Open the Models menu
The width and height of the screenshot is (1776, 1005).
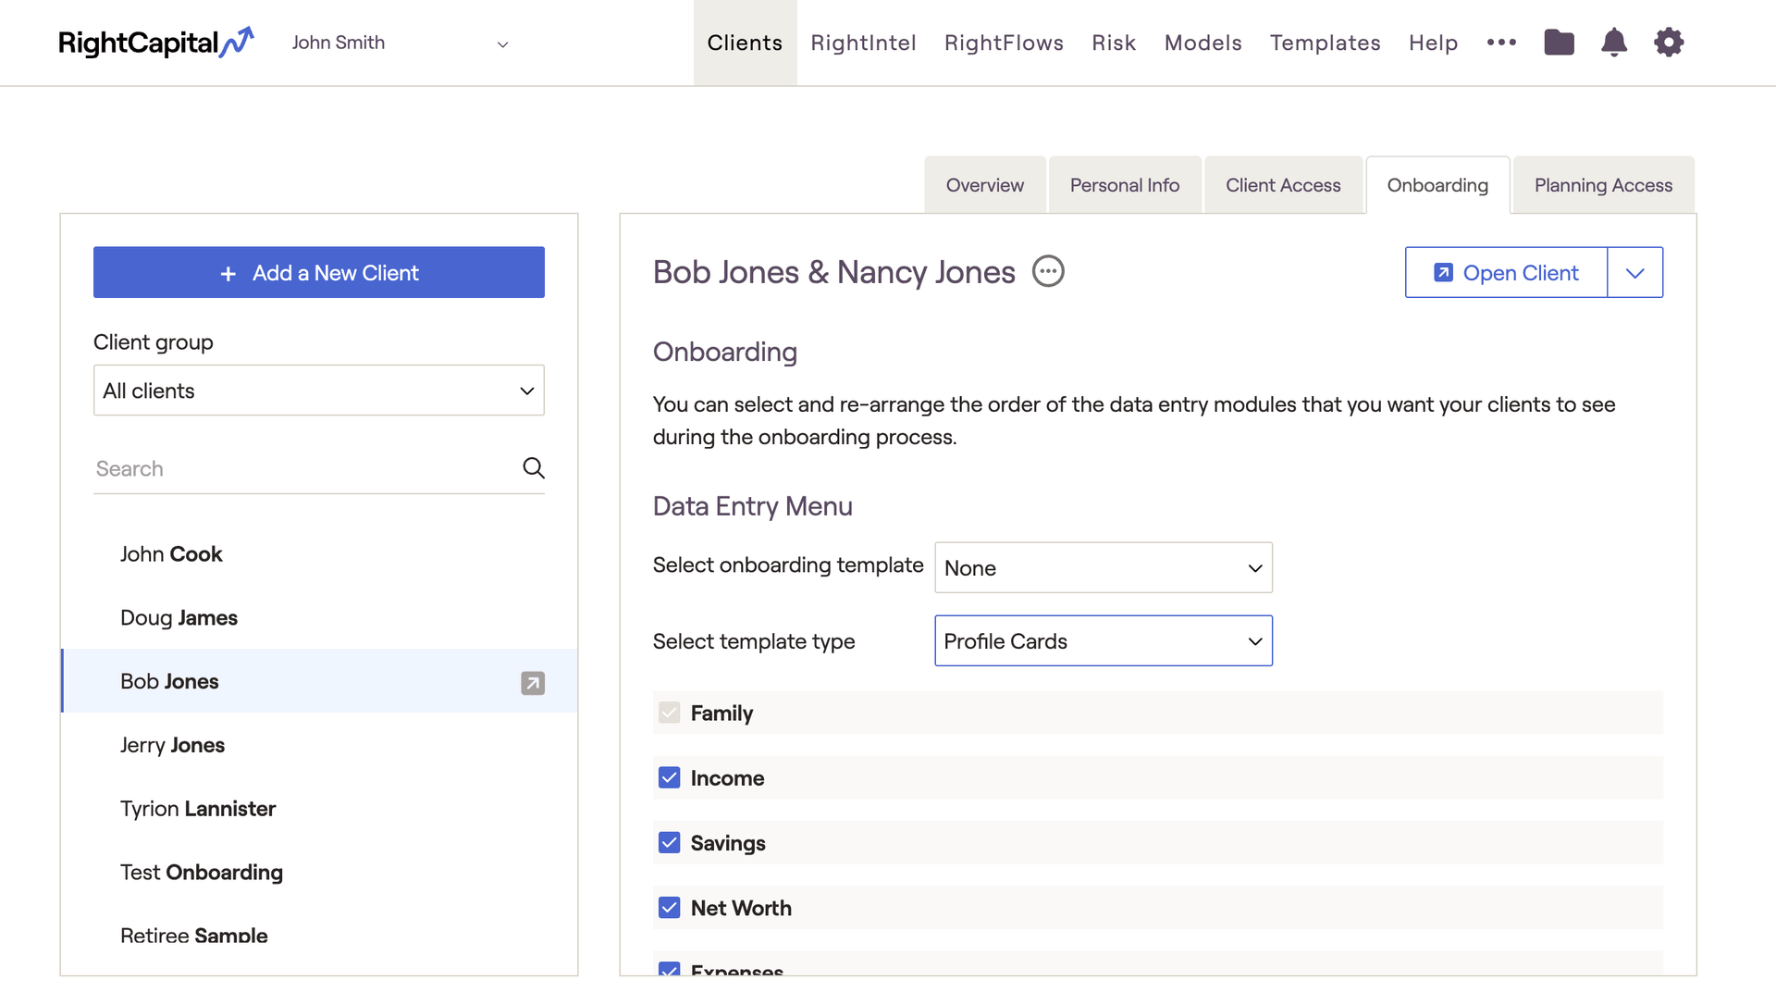[x=1202, y=43]
